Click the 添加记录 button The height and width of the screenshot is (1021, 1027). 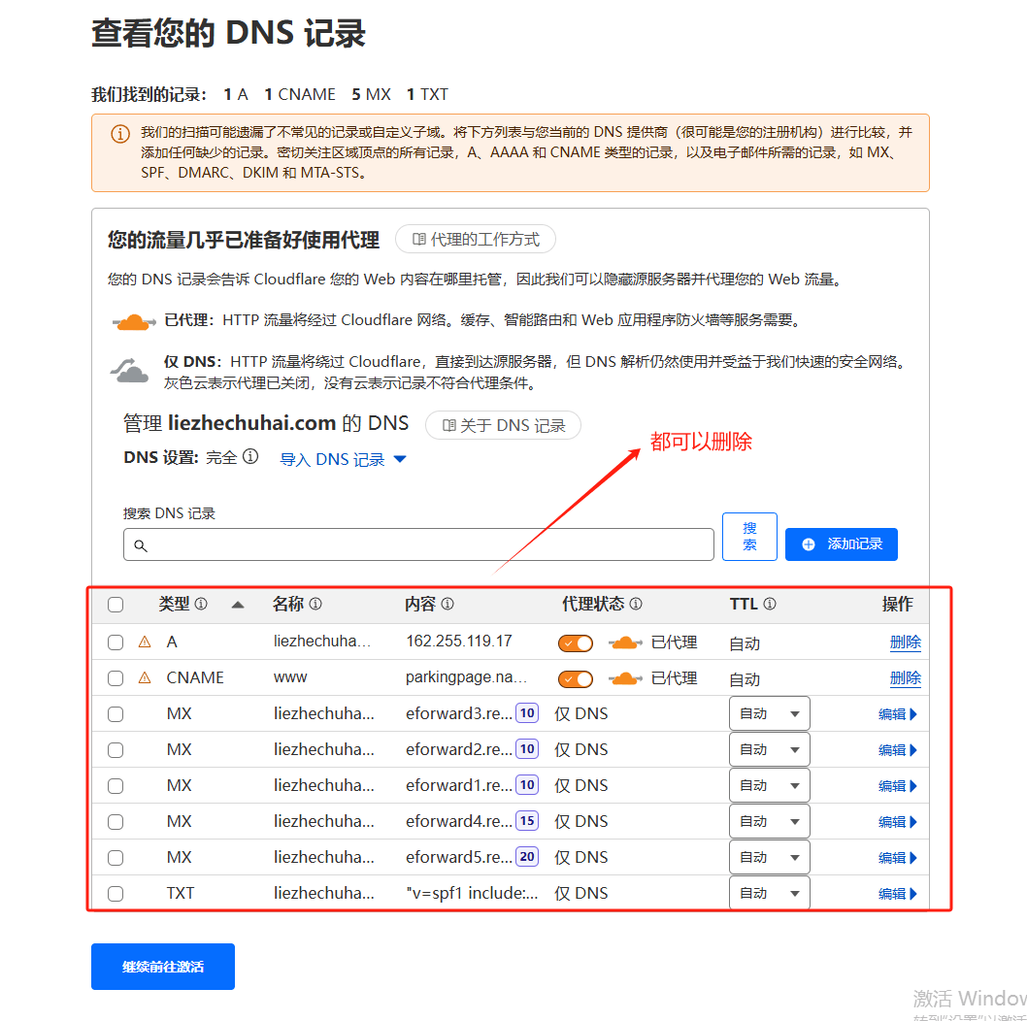842,544
